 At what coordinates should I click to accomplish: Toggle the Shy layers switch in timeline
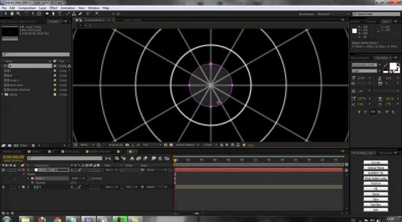(x=132, y=159)
